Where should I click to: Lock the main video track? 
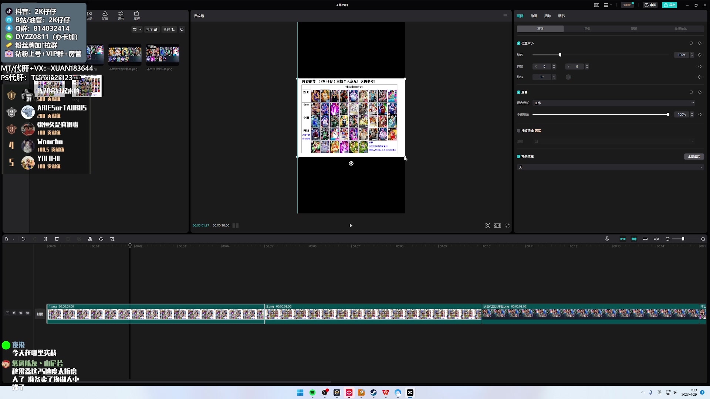(x=14, y=313)
